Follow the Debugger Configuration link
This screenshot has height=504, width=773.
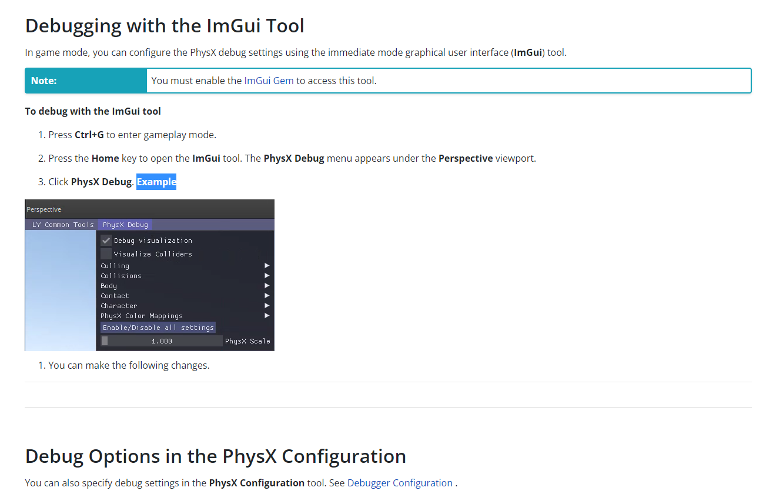[x=399, y=483]
